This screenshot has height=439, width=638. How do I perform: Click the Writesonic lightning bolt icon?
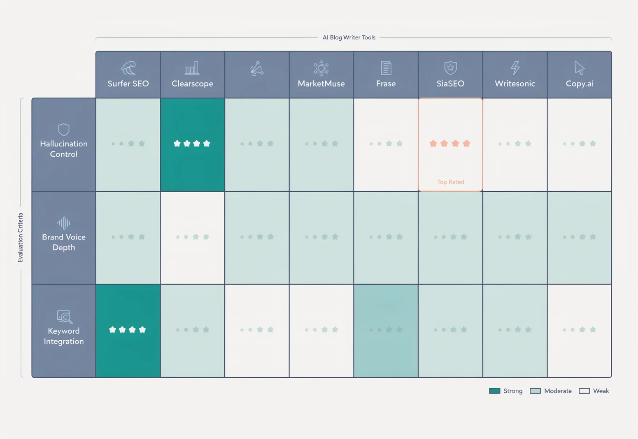tap(515, 68)
